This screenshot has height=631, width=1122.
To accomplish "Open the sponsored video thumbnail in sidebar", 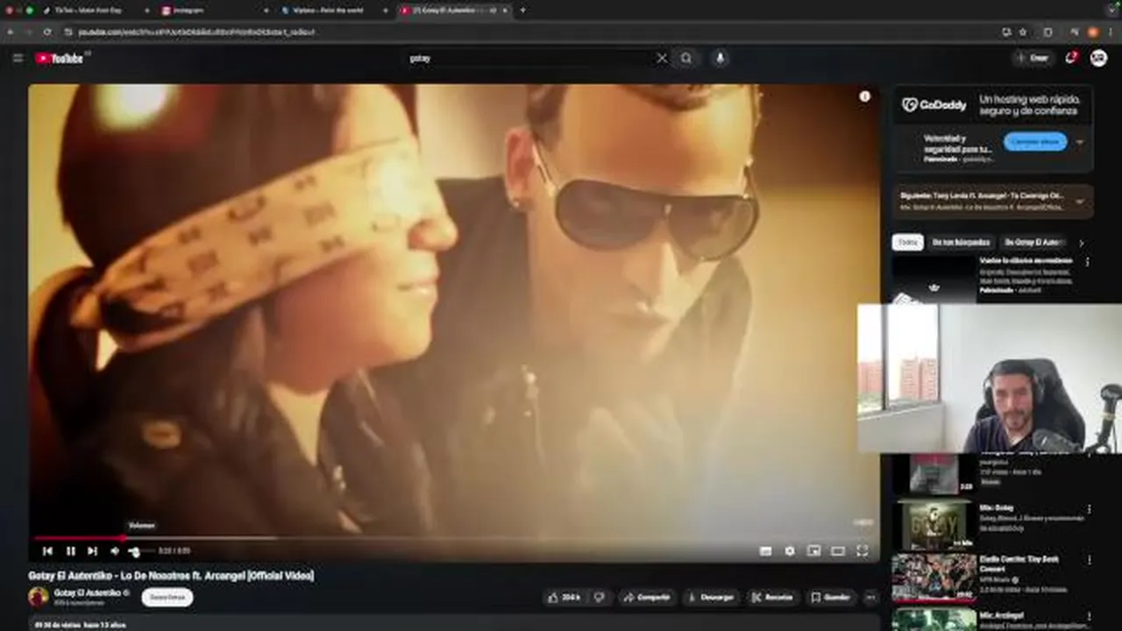I will pos(934,280).
